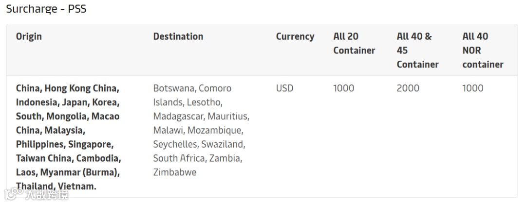The image size is (526, 204).
Task: Click the origin text 'China, Hong Kong China'
Action: (x=67, y=88)
